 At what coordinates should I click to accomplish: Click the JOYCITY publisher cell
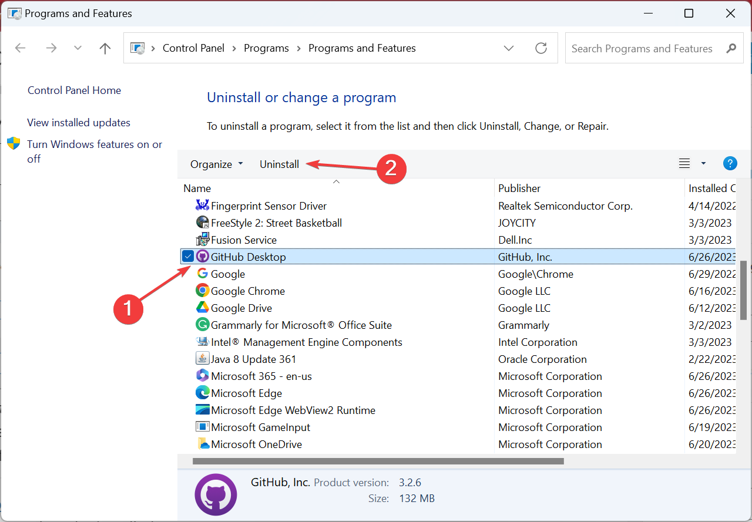(517, 223)
